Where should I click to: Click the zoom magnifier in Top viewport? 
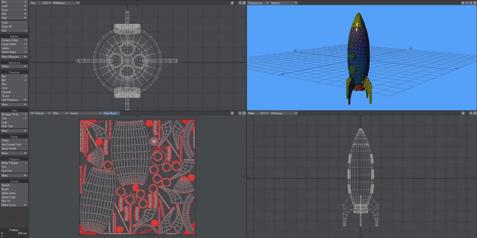pyautogui.click(x=238, y=3)
